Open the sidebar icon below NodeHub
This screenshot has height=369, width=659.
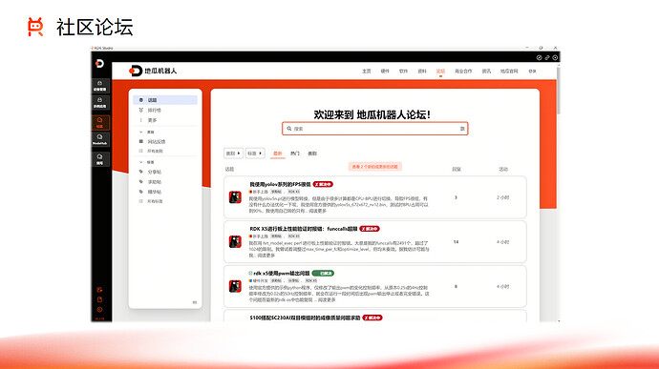pos(100,159)
